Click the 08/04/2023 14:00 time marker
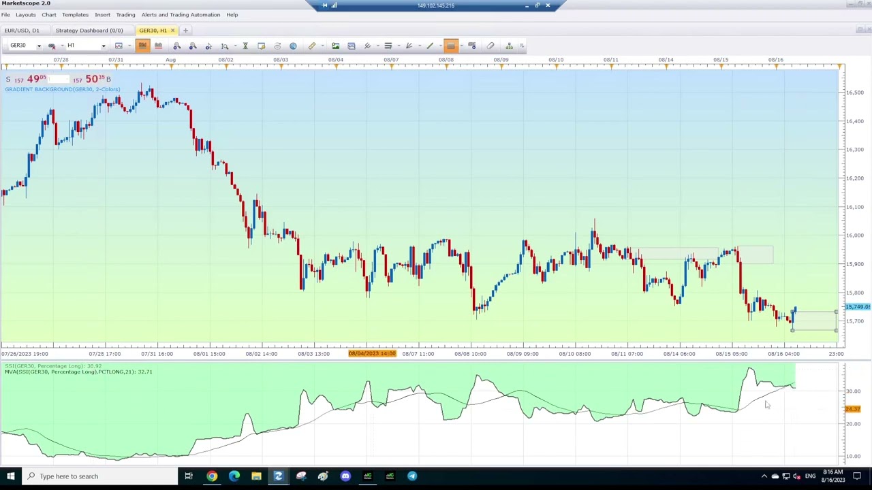 click(x=372, y=354)
